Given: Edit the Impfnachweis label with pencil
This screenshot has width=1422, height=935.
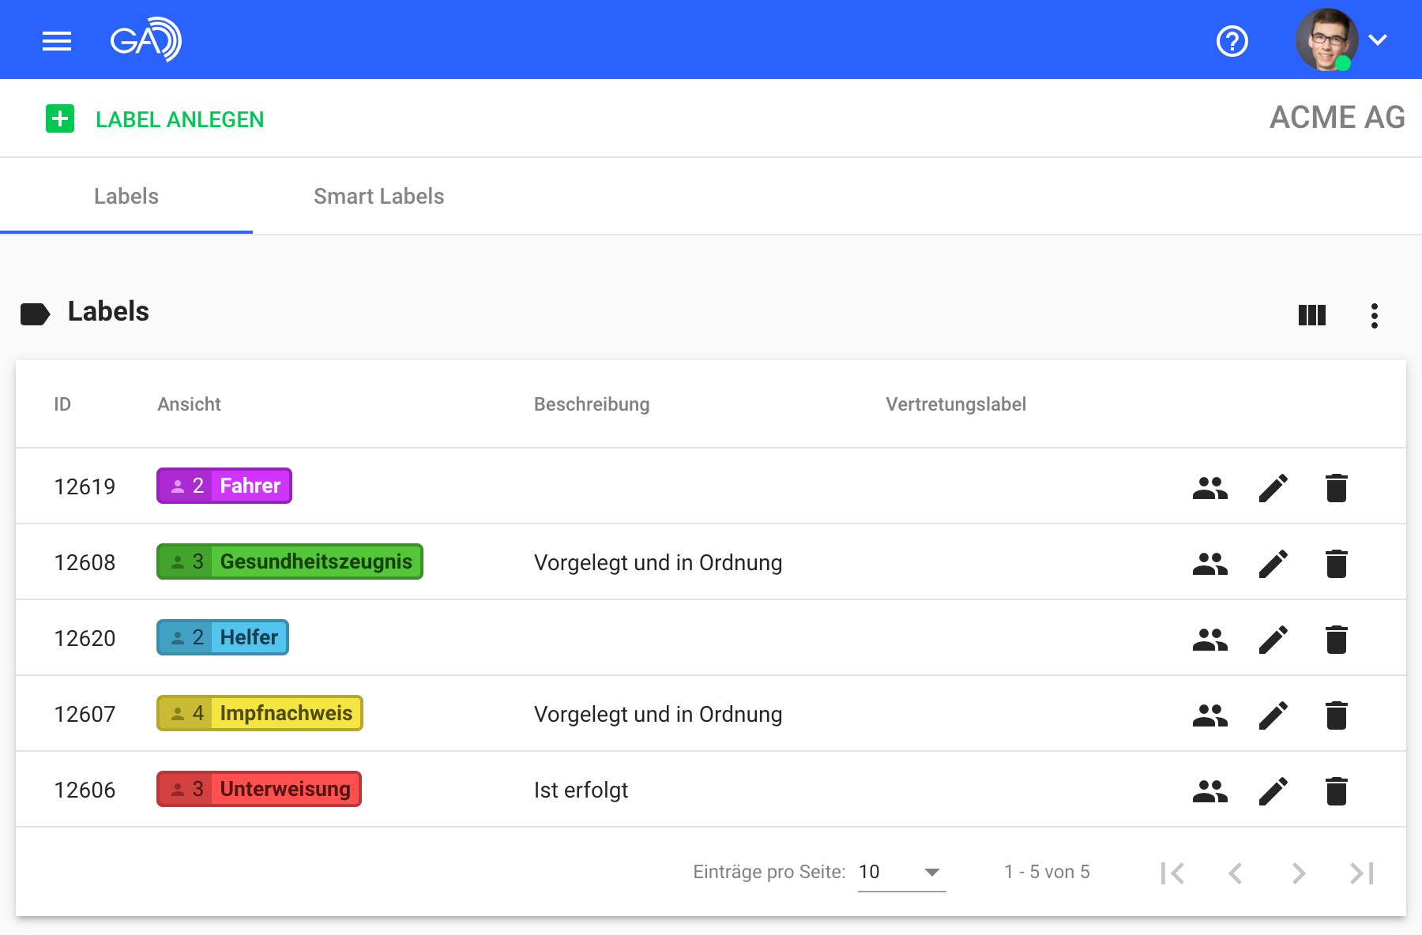Looking at the screenshot, I should pos(1273,715).
